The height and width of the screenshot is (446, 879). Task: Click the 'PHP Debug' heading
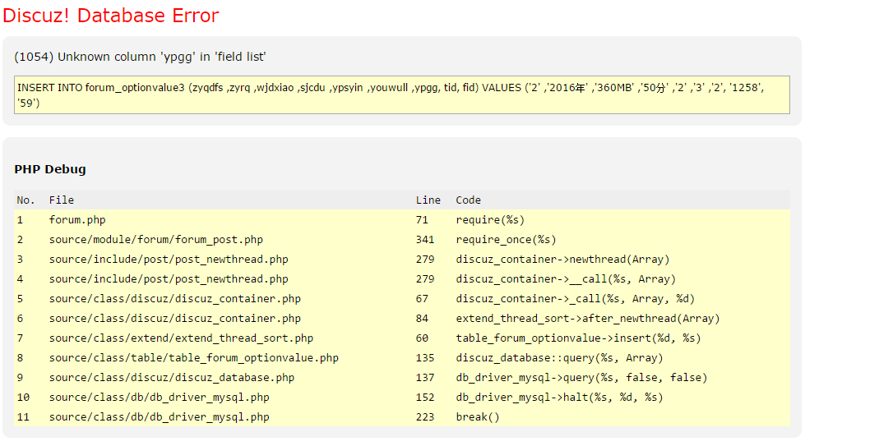50,169
